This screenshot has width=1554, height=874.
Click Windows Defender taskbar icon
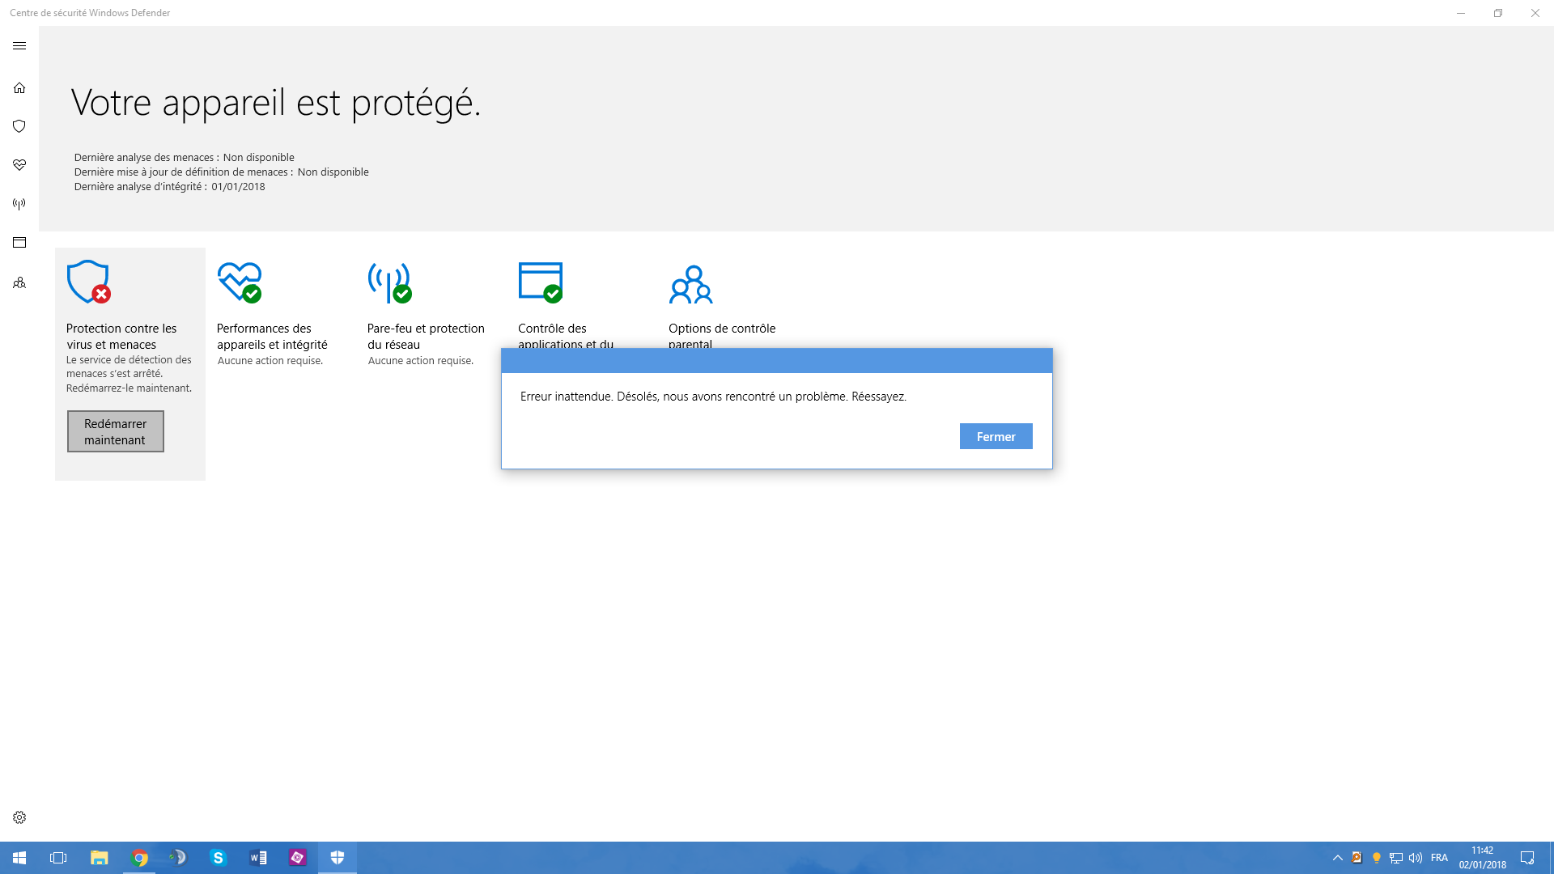point(338,858)
